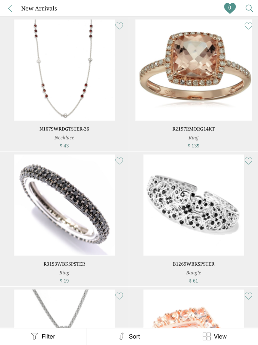The image size is (258, 345).
Task: Favorite the R2197RMORG14KT ring with its heart
Action: [x=248, y=26]
